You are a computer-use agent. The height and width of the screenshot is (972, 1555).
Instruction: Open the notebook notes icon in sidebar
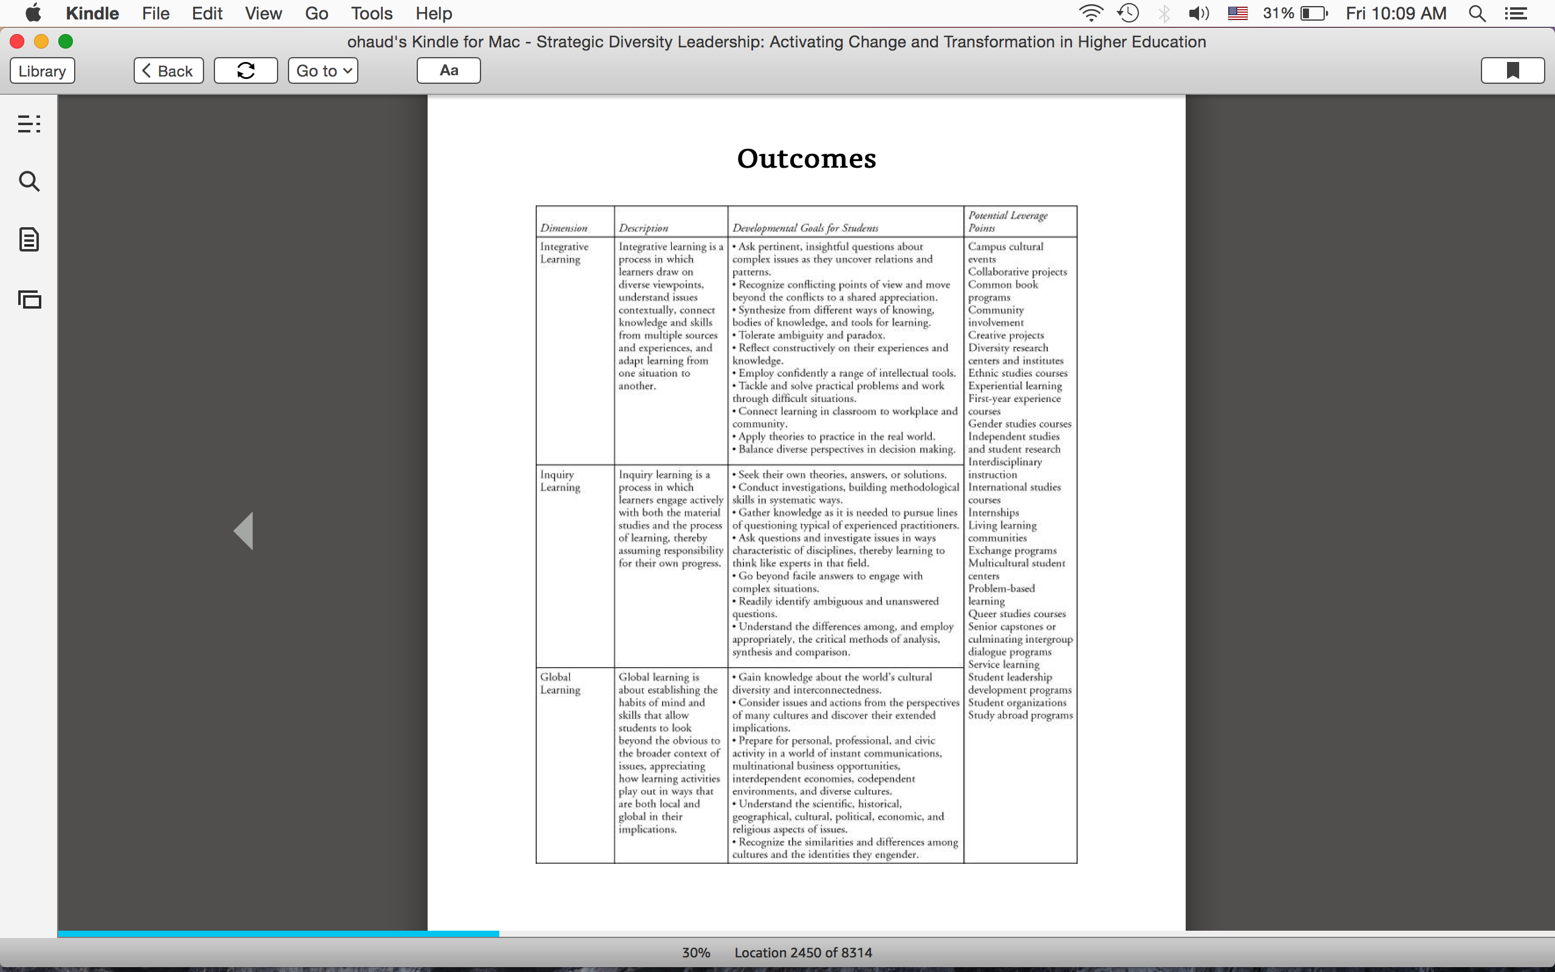pos(30,240)
